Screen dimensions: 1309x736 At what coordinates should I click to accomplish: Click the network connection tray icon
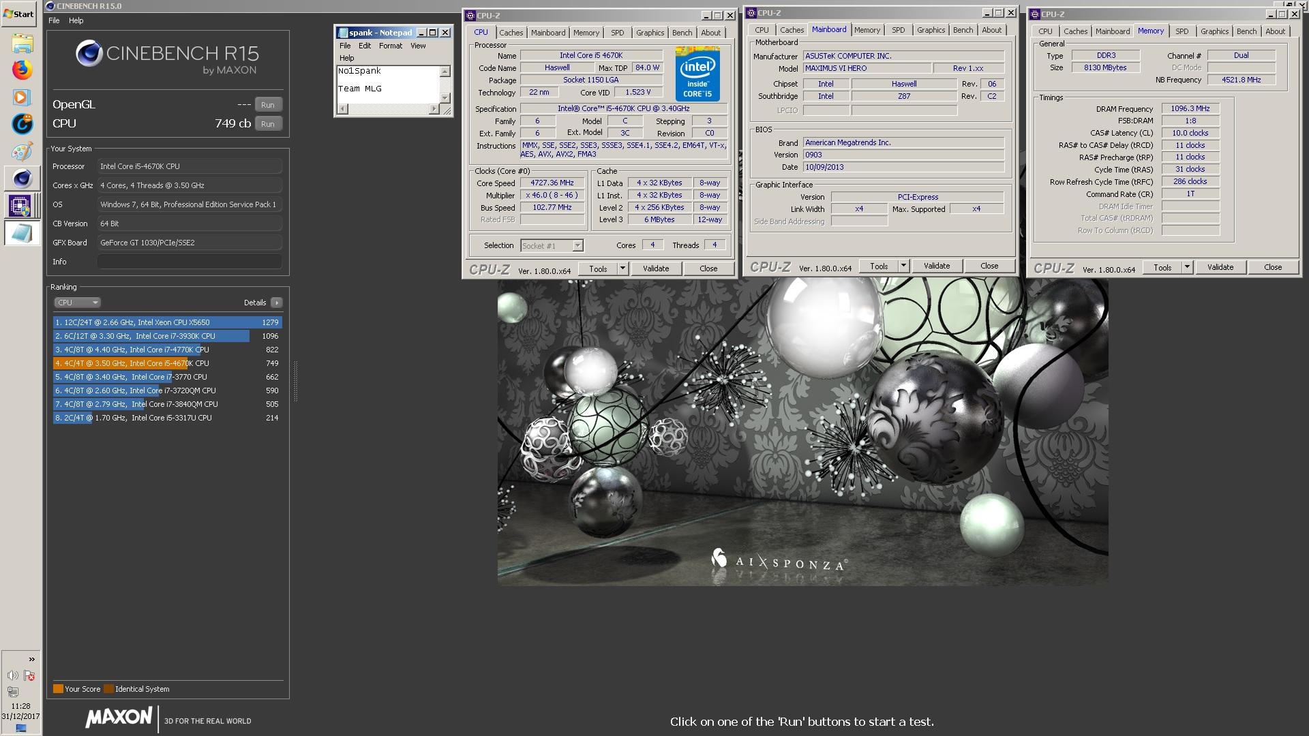12,692
